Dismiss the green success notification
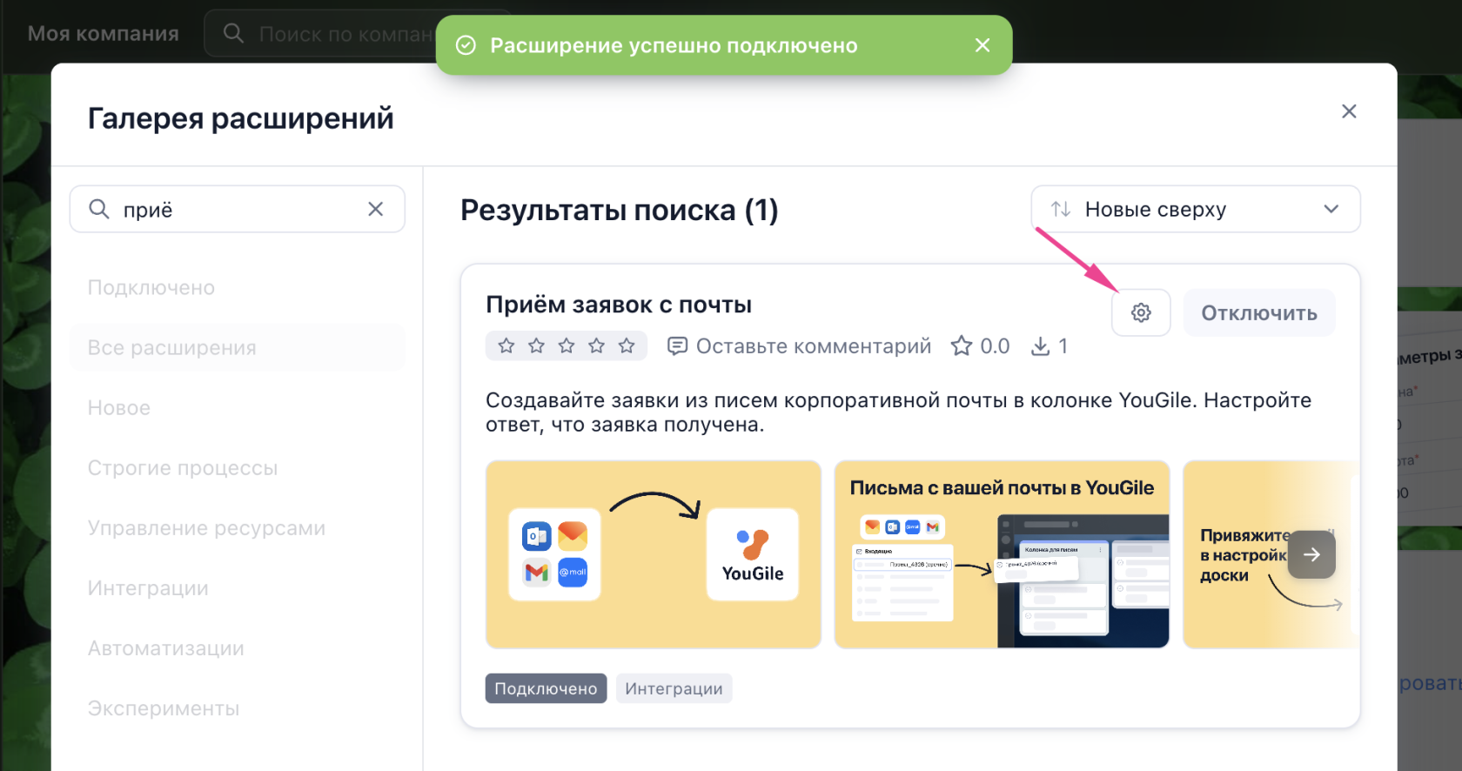1462x771 pixels. click(x=982, y=45)
